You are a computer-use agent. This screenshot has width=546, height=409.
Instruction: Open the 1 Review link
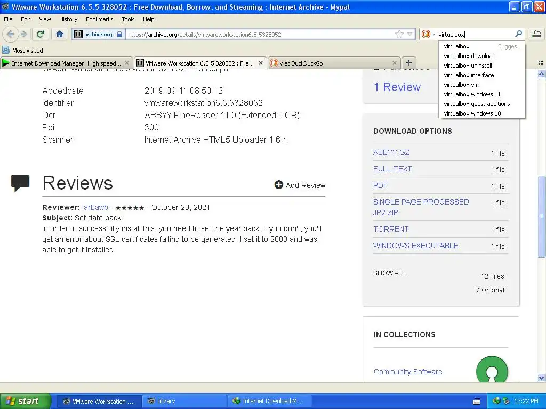pos(397,87)
